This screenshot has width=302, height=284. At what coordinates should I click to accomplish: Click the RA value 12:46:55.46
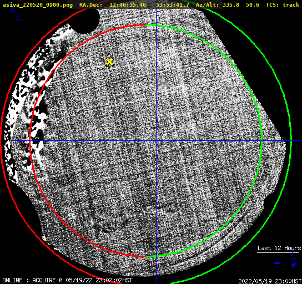pos(128,5)
